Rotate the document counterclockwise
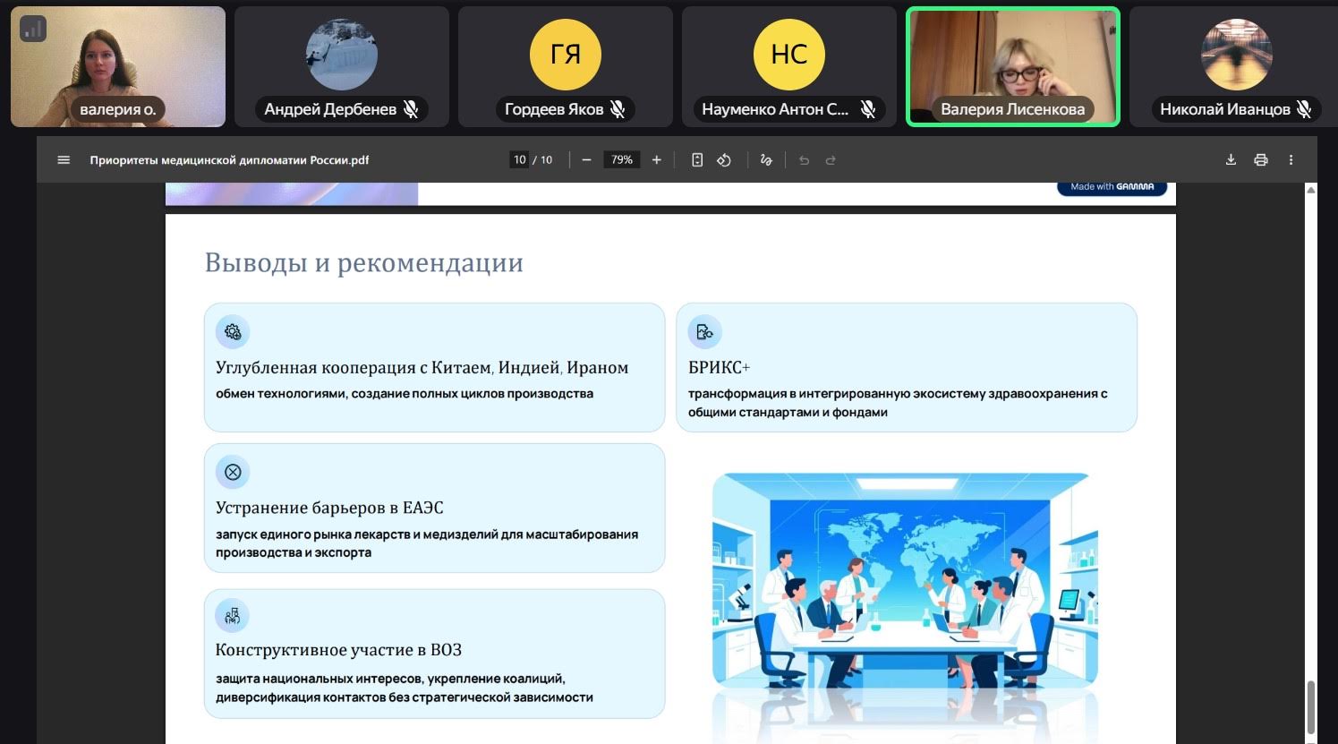Screen dimensions: 1338x744 click(x=724, y=160)
